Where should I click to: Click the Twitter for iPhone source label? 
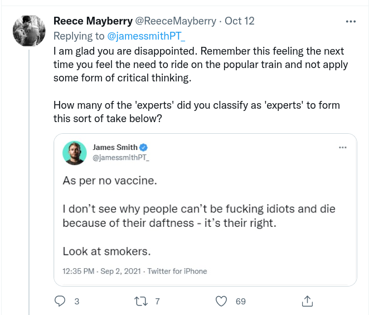tap(177, 272)
